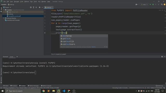The image size is (166, 93).
Task: Hide the Terminal panel
Action: point(165,57)
